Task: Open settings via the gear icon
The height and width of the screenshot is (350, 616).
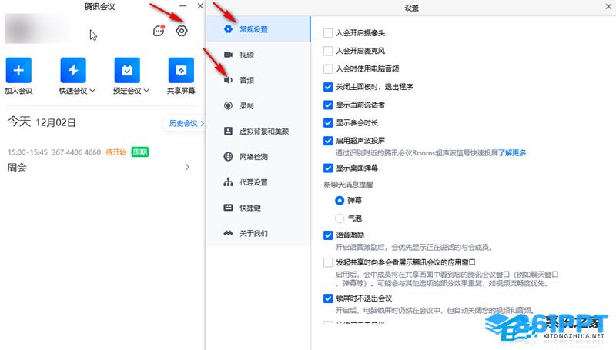Action: coord(182,31)
